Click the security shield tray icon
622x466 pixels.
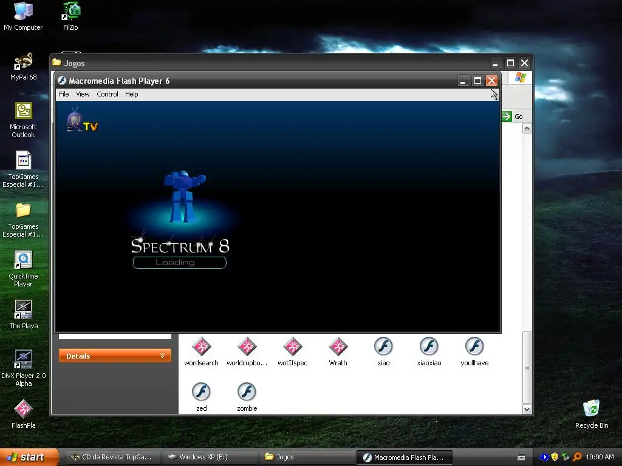coord(555,457)
